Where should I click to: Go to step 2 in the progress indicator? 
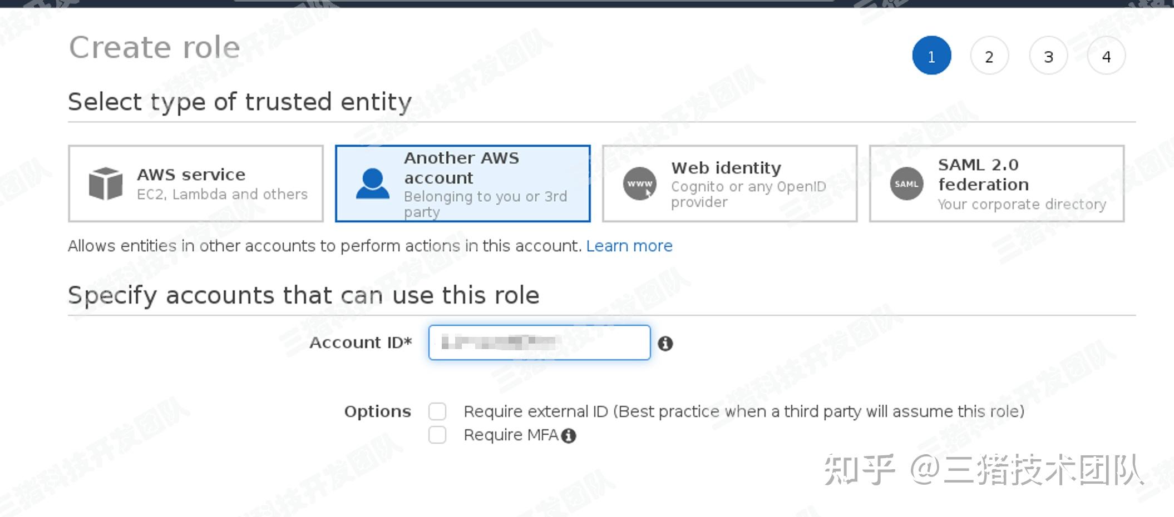tap(990, 56)
